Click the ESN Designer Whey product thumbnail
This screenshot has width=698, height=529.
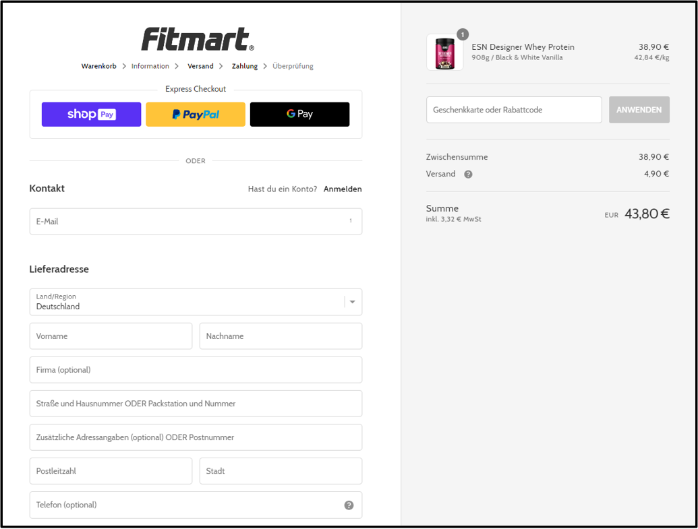(x=444, y=53)
